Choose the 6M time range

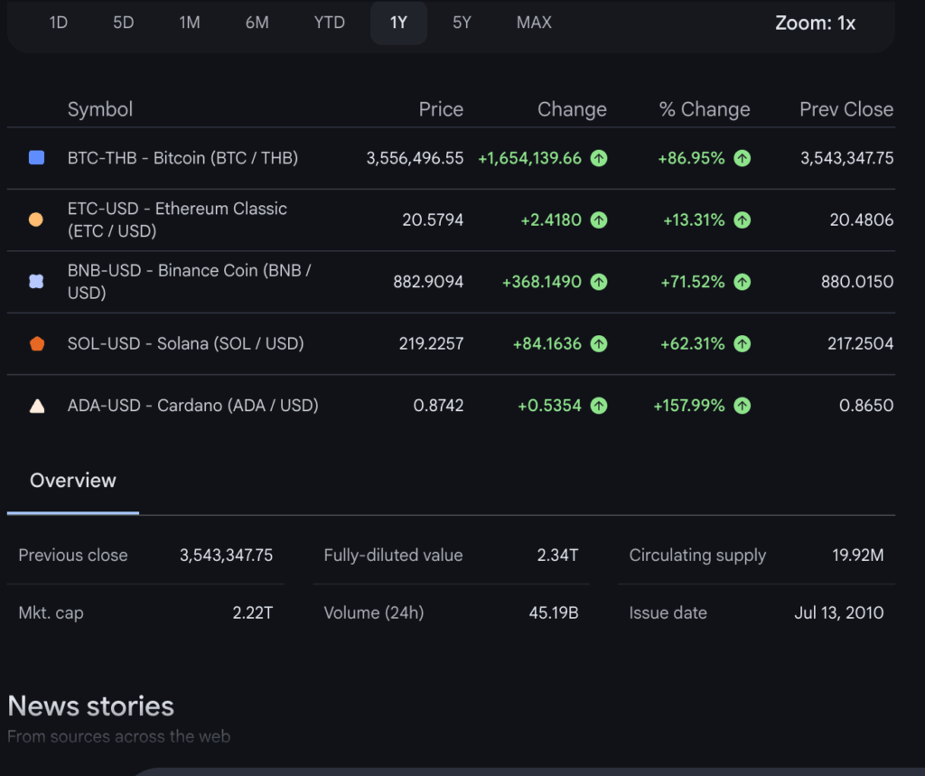tap(257, 23)
